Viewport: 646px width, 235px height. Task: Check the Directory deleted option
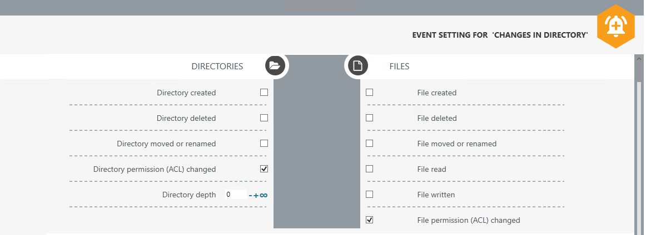coord(264,118)
